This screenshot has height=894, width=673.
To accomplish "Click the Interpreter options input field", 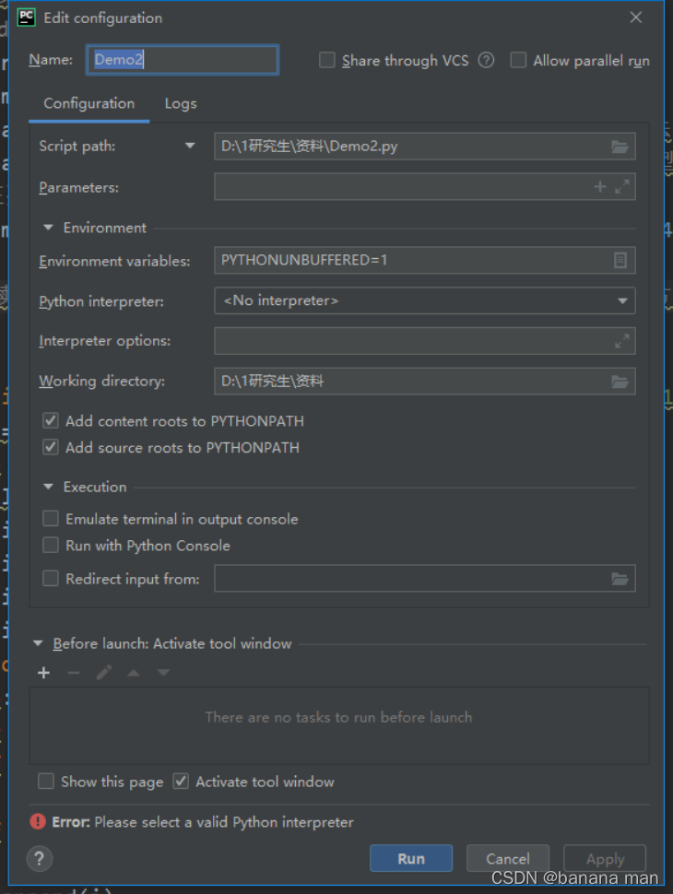I will click(x=425, y=341).
